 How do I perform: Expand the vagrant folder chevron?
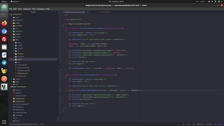(x=12, y=79)
